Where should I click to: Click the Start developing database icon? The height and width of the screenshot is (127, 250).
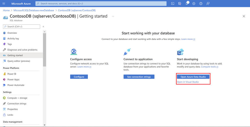click(x=180, y=52)
